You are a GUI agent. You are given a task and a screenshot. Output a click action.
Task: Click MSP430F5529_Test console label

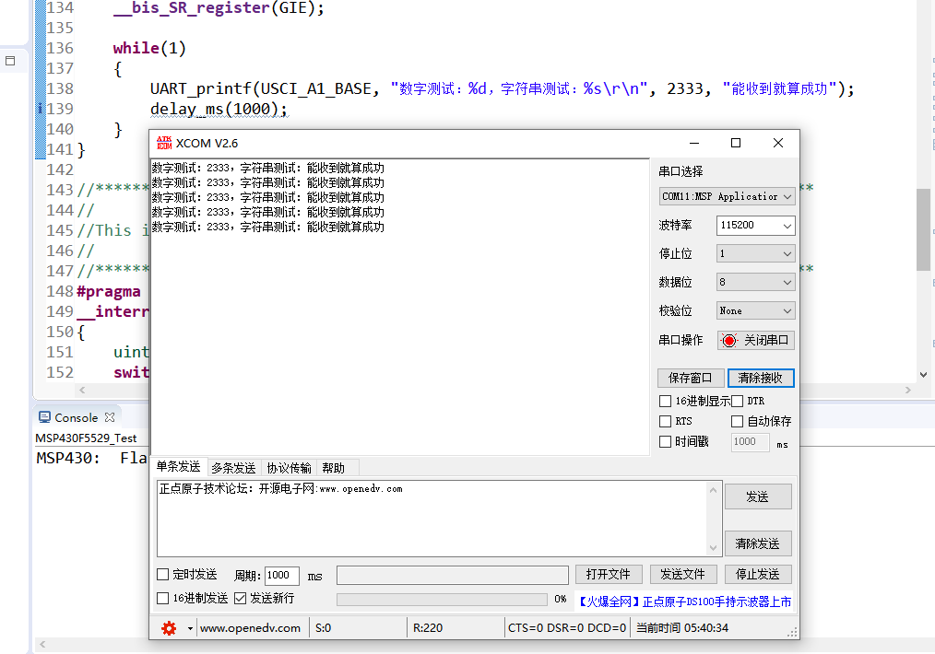point(86,438)
